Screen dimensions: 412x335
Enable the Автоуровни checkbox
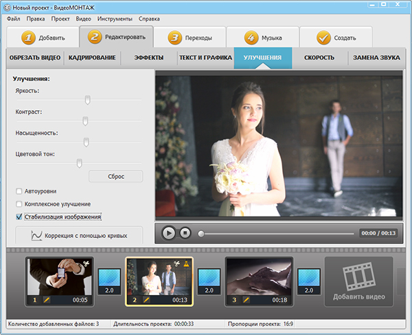coord(19,191)
